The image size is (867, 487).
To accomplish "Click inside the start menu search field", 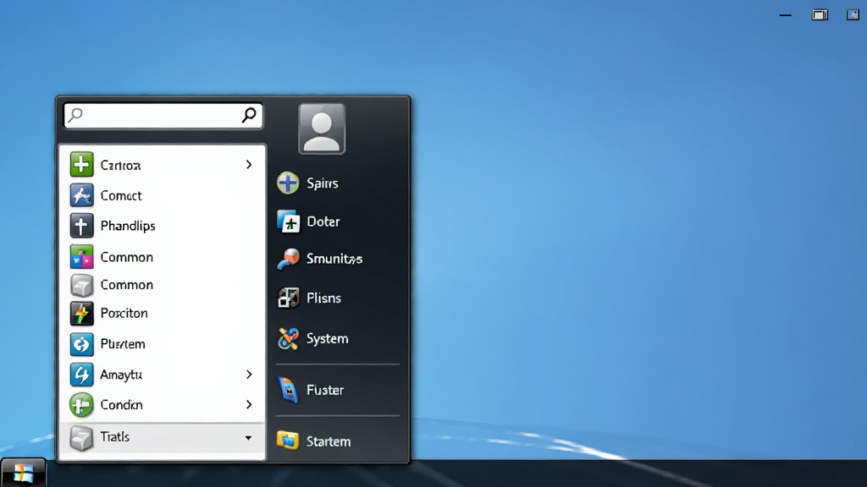I will [163, 115].
